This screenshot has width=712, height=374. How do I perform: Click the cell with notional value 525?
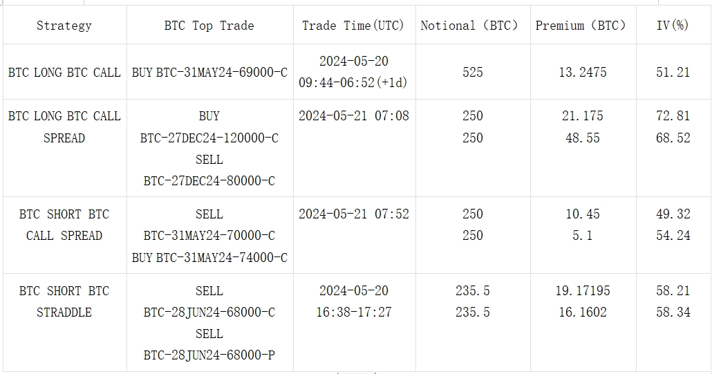pos(473,72)
